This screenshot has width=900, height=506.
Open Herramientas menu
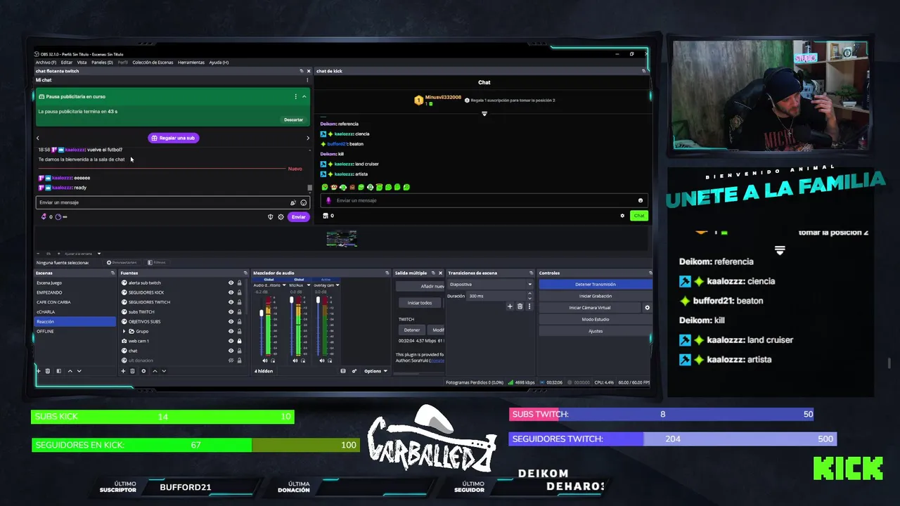coord(191,63)
